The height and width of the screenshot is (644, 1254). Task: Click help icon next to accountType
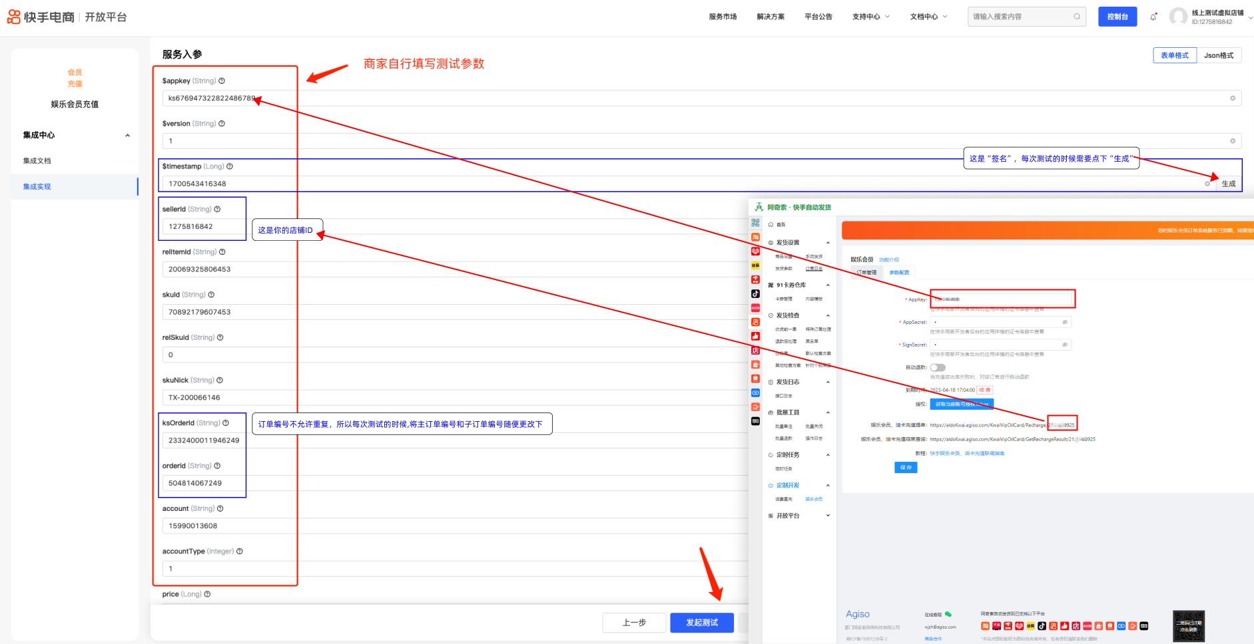point(240,552)
